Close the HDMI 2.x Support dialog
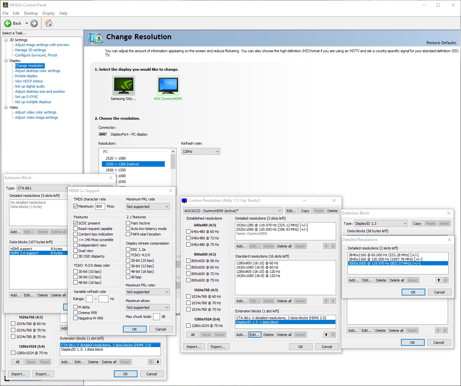The width and height of the screenshot is (461, 386). coord(171,191)
